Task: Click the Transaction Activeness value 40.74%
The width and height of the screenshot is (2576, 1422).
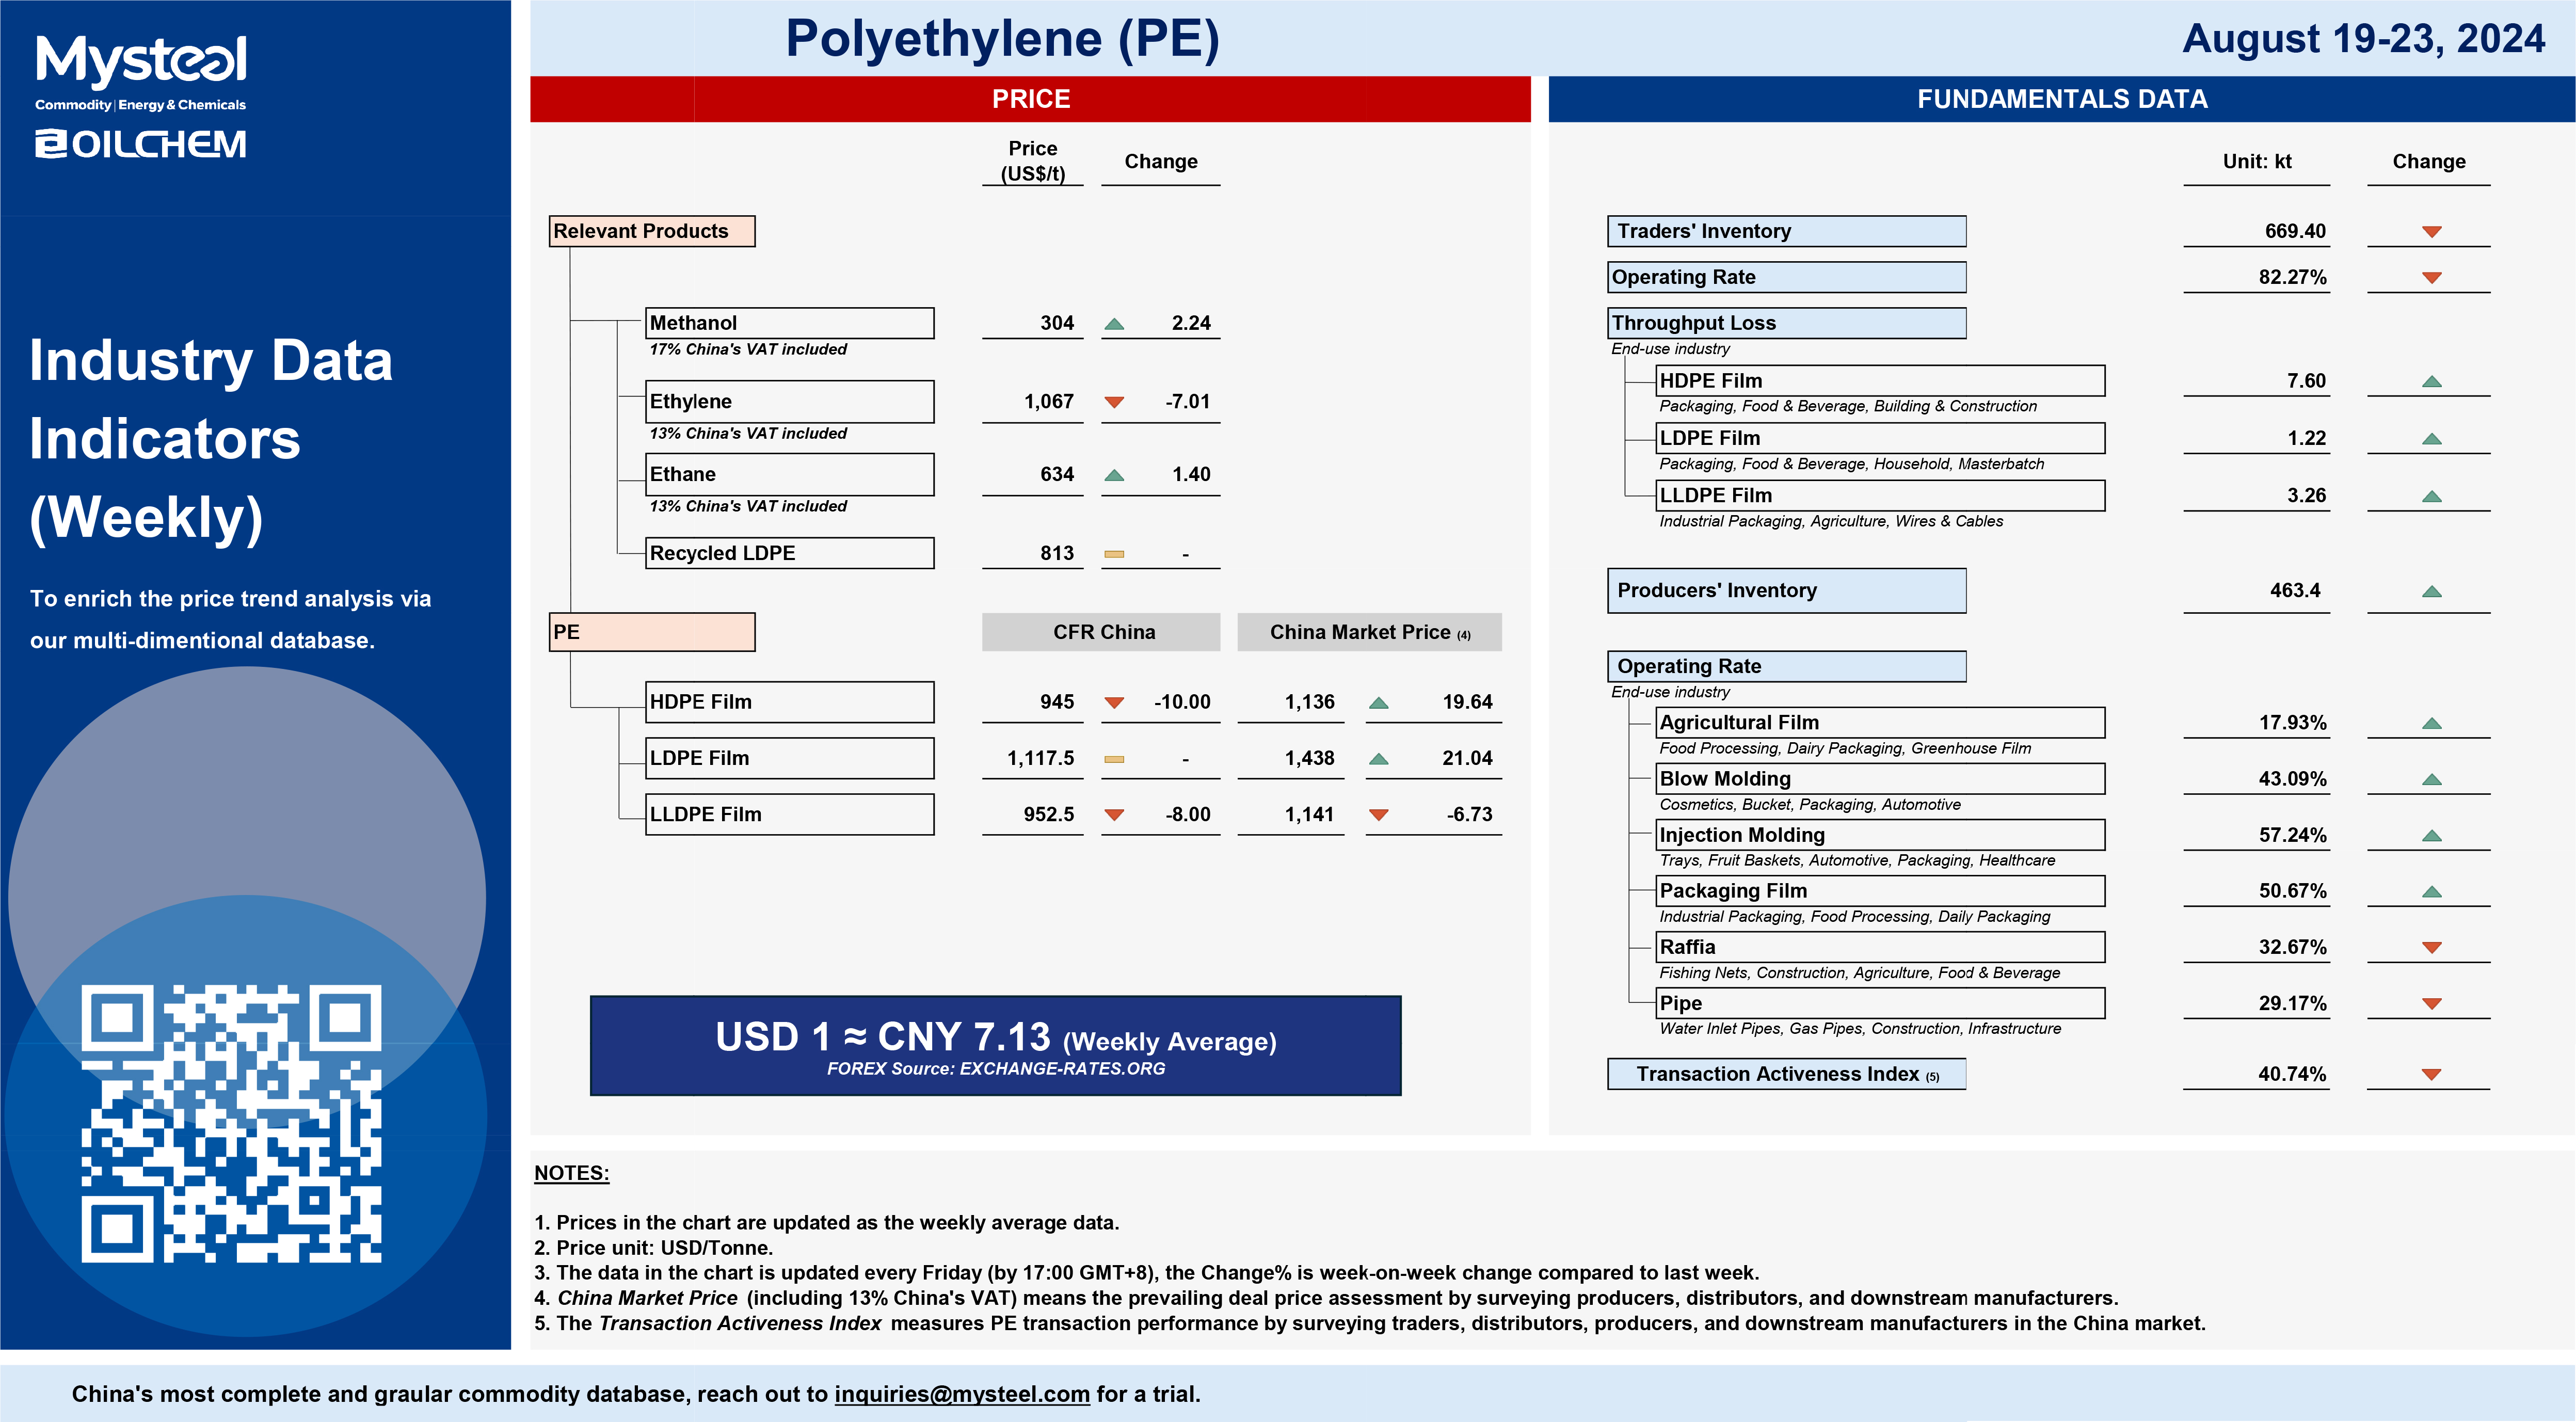Action: click(2292, 1074)
